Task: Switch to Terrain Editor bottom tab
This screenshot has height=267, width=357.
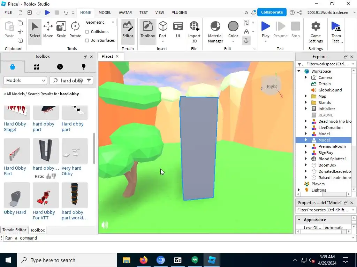Action: click(x=14, y=230)
